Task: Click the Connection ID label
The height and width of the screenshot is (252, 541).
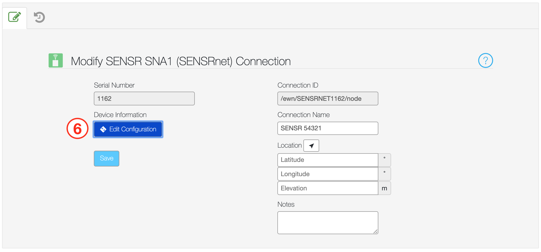Action: 298,85
